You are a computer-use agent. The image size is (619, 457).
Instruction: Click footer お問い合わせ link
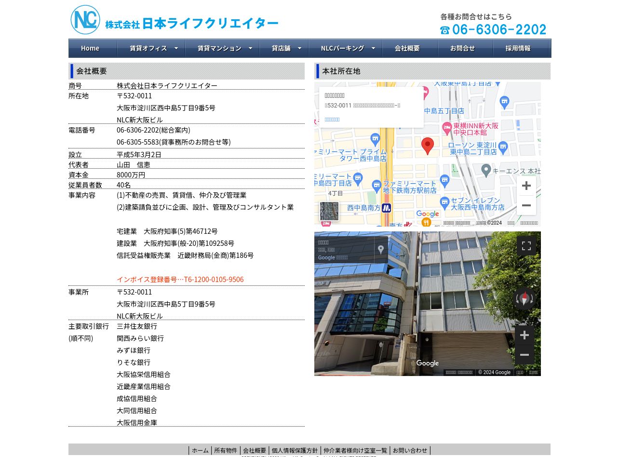[x=410, y=450]
